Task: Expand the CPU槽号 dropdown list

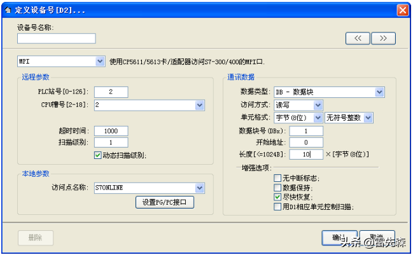Action: pos(199,105)
